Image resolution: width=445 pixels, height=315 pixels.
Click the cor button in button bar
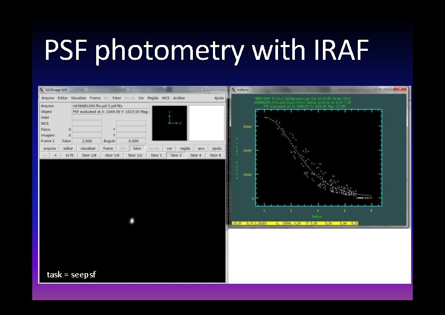[x=170, y=148]
